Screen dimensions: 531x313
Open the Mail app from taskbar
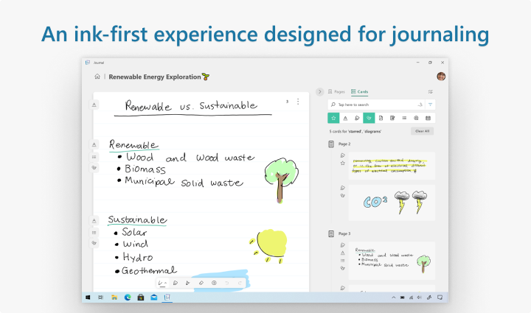coord(154,298)
